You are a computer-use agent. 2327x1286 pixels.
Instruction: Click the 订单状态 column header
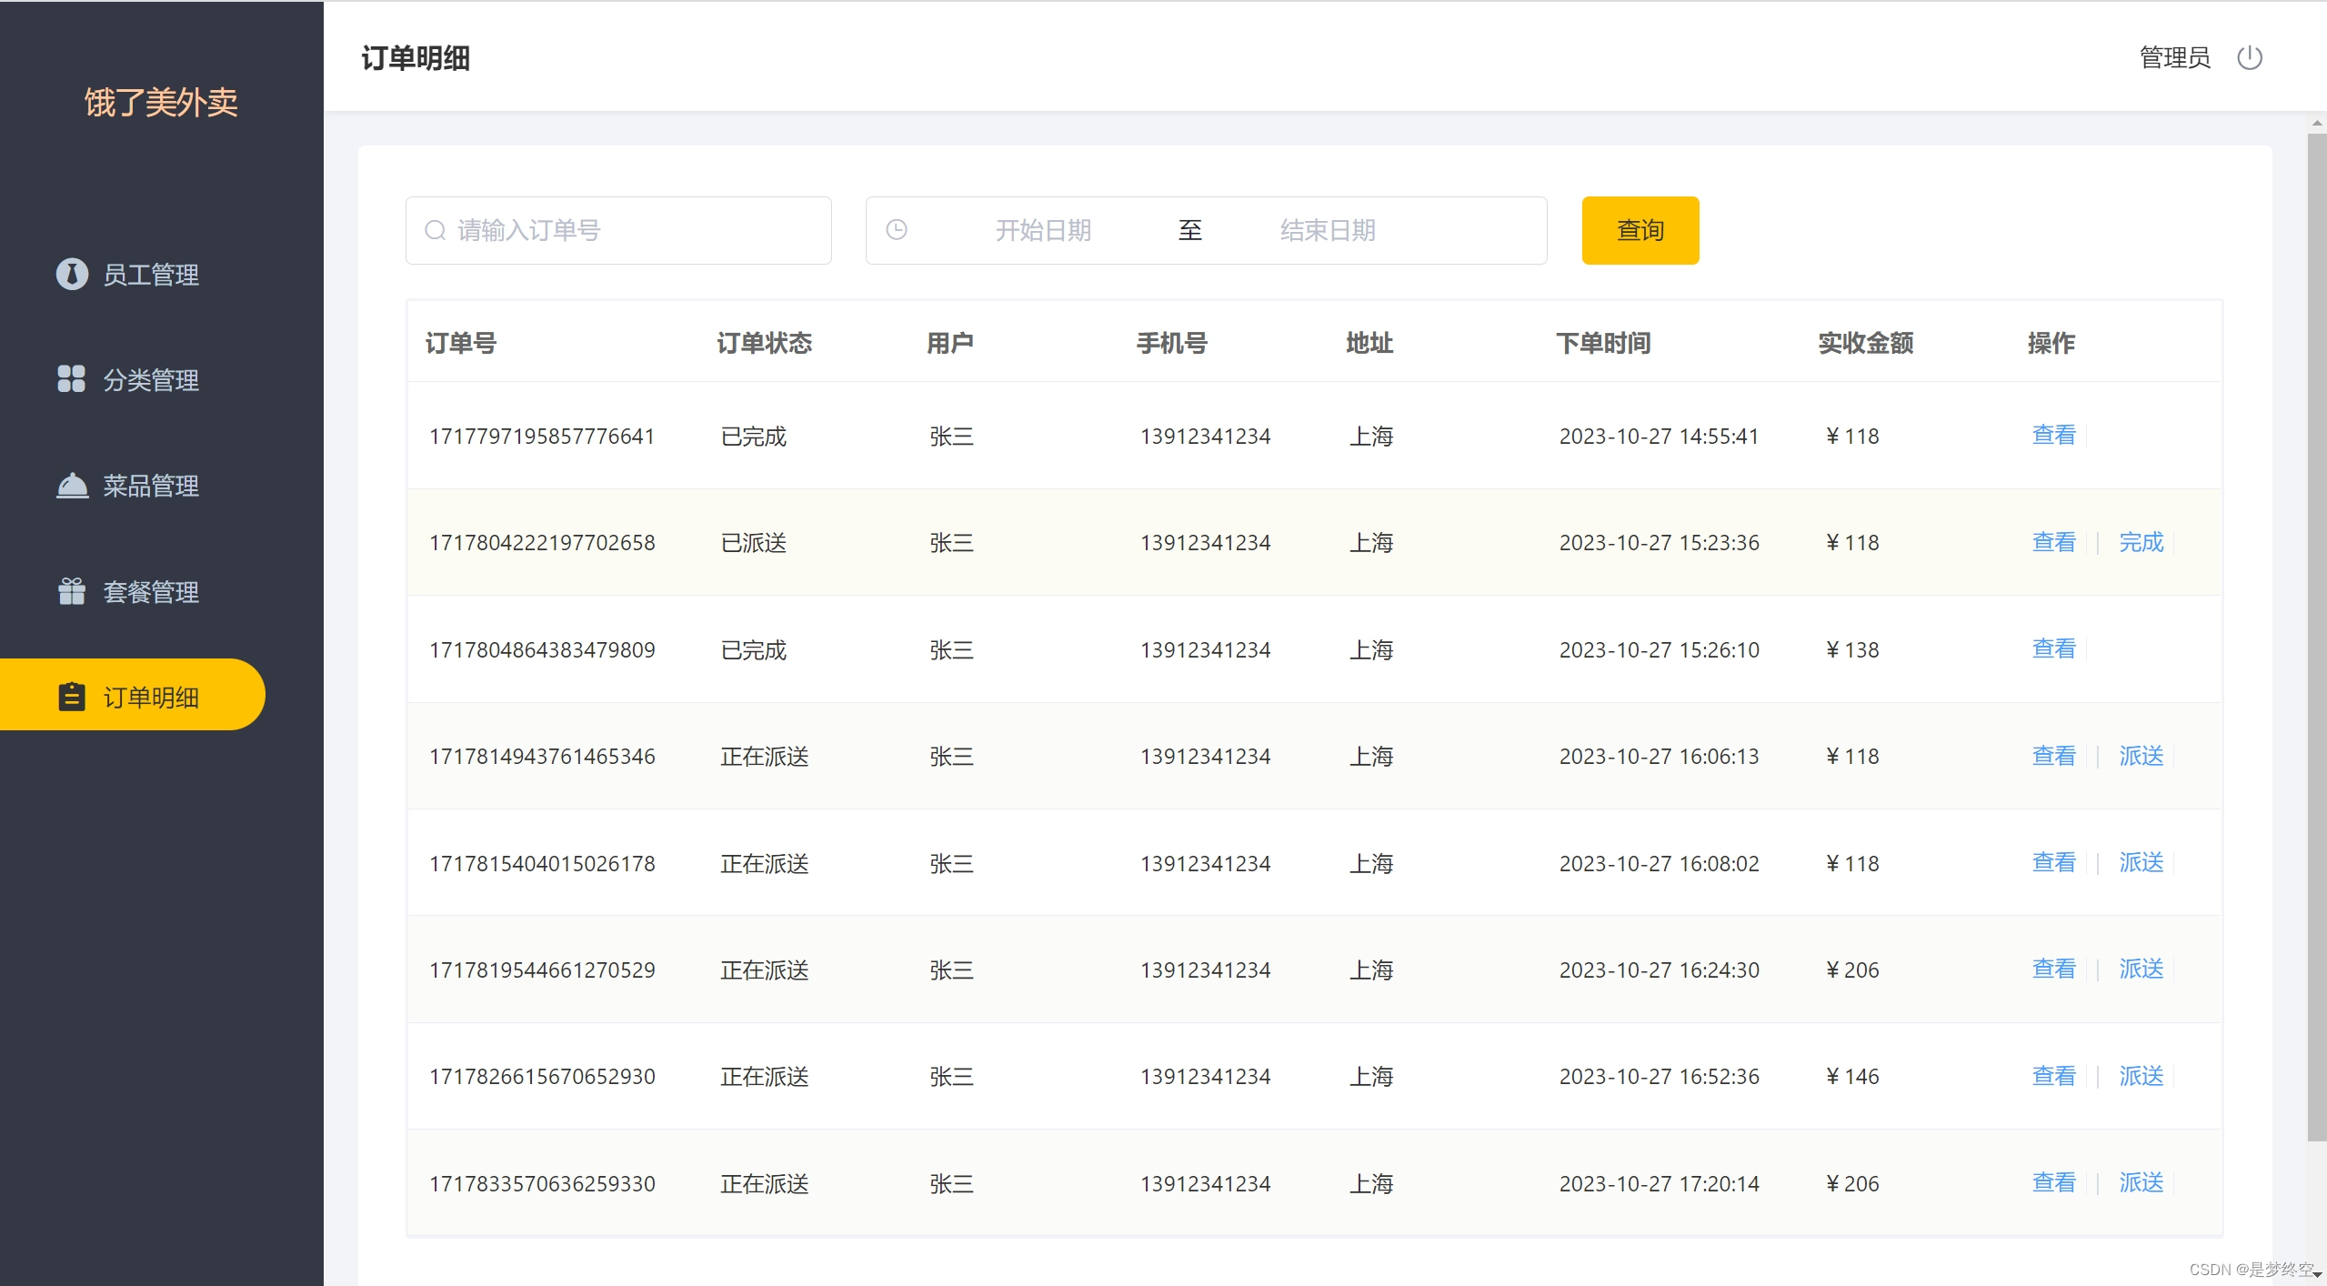click(764, 343)
